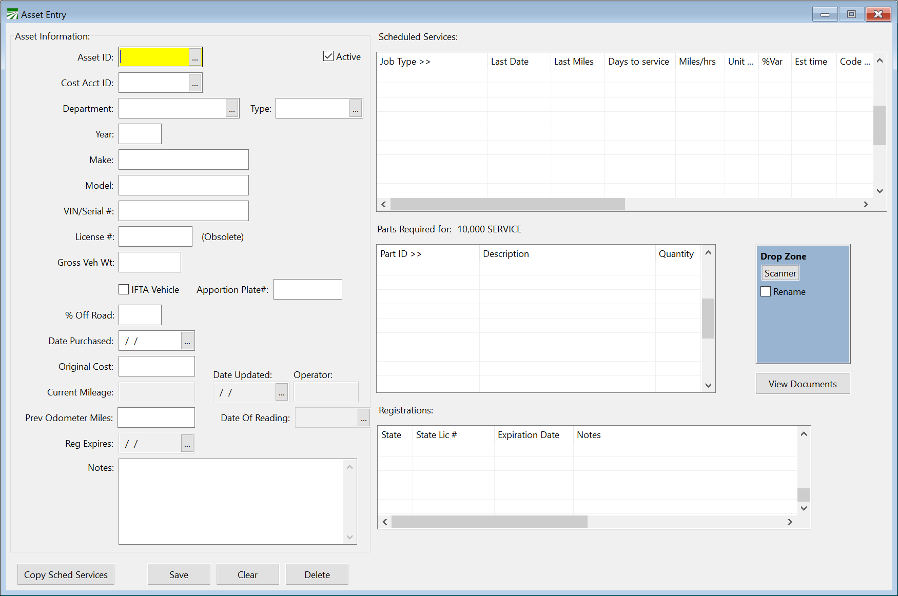Click the View Documents button
The width and height of the screenshot is (898, 596).
point(803,384)
